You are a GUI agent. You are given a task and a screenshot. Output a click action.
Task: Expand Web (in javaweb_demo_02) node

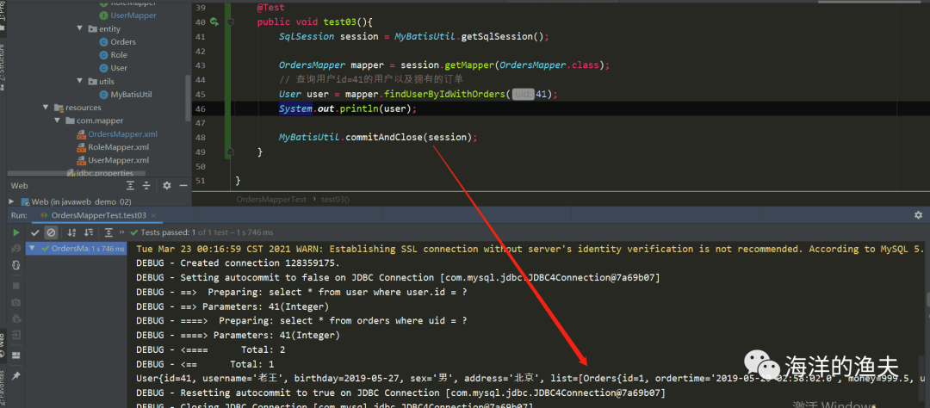(x=11, y=201)
